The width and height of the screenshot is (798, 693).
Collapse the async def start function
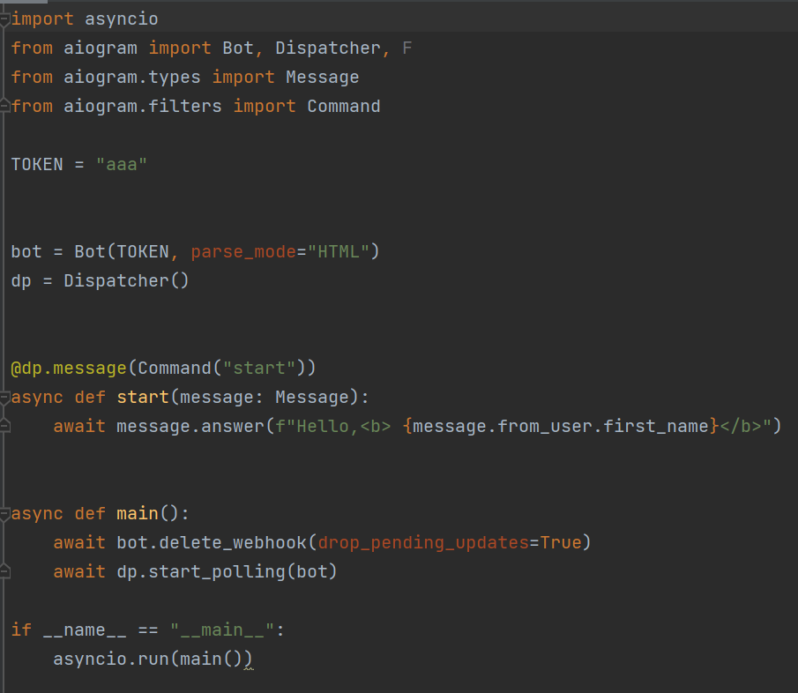coord(4,398)
